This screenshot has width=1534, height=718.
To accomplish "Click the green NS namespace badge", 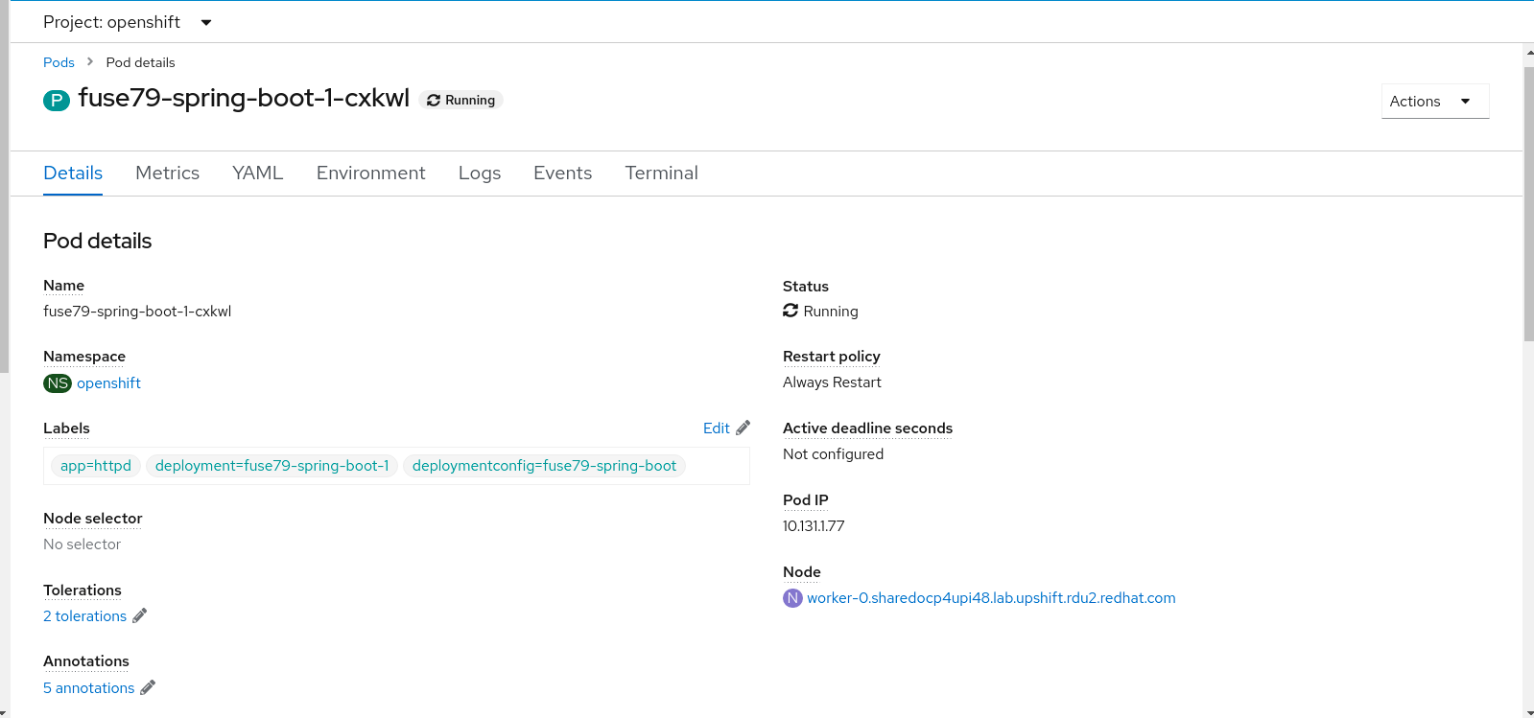I will 58,382.
